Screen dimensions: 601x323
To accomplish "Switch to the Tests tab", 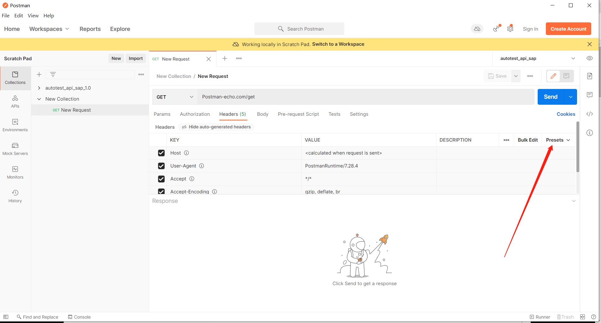I will 334,114.
